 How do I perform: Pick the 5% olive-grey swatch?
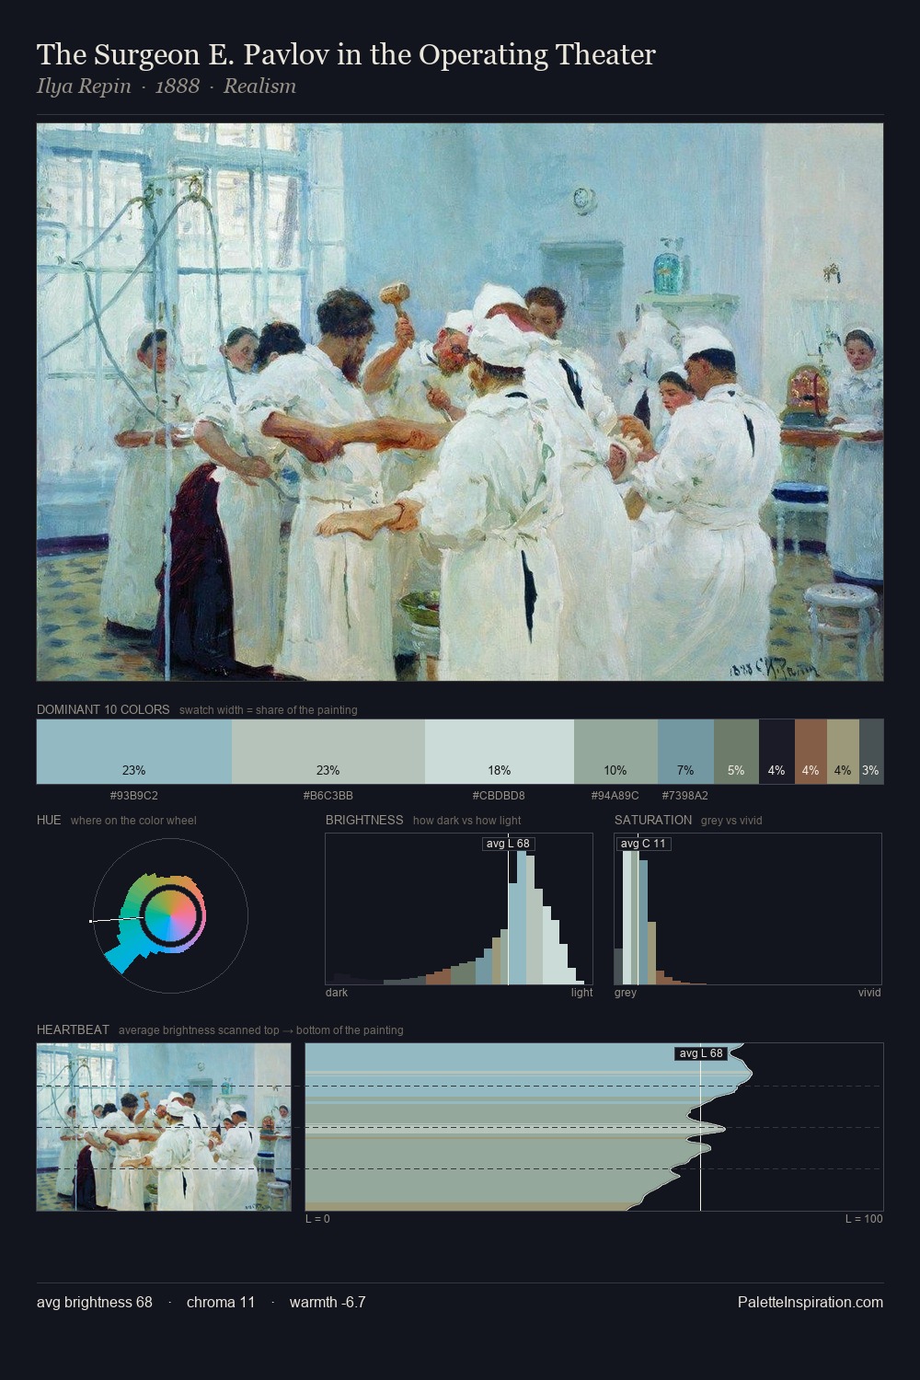[736, 752]
